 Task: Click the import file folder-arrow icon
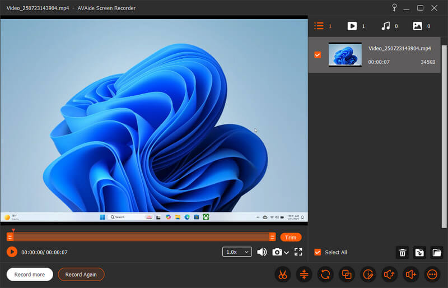click(419, 253)
